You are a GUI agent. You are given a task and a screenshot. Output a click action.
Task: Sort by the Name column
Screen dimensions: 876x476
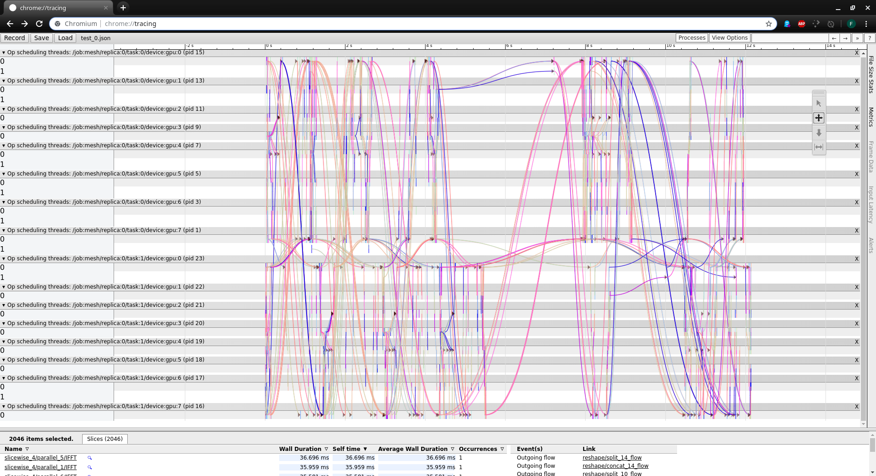17,449
